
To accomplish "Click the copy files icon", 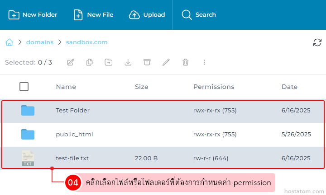I will pyautogui.click(x=90, y=62).
